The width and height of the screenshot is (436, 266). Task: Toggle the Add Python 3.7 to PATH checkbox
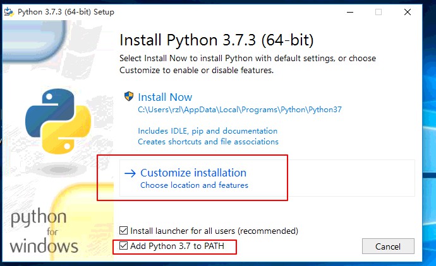tap(123, 245)
